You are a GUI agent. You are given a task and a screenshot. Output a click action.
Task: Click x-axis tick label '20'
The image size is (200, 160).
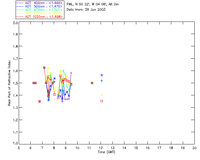194,148
